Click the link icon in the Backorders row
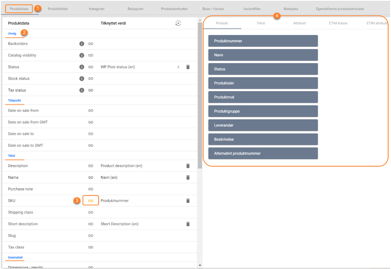The image size is (391, 269). point(91,44)
